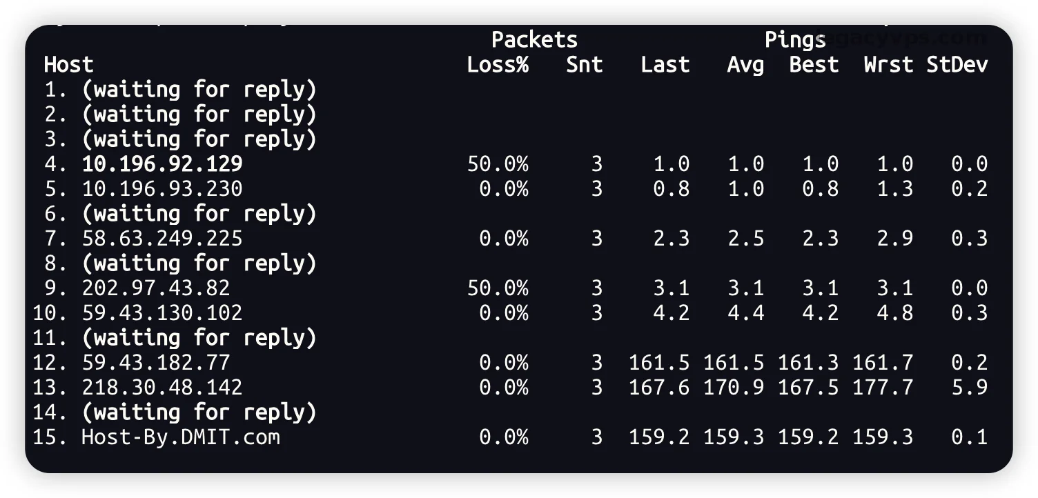Click the Last column header
Screen dimensions: 1038x498
(665, 65)
